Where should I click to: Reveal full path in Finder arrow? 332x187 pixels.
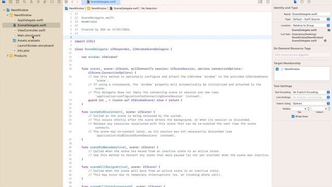coord(325,41)
